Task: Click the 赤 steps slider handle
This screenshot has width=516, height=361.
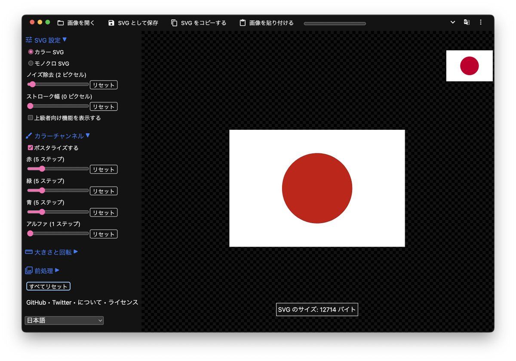Action: pos(42,168)
